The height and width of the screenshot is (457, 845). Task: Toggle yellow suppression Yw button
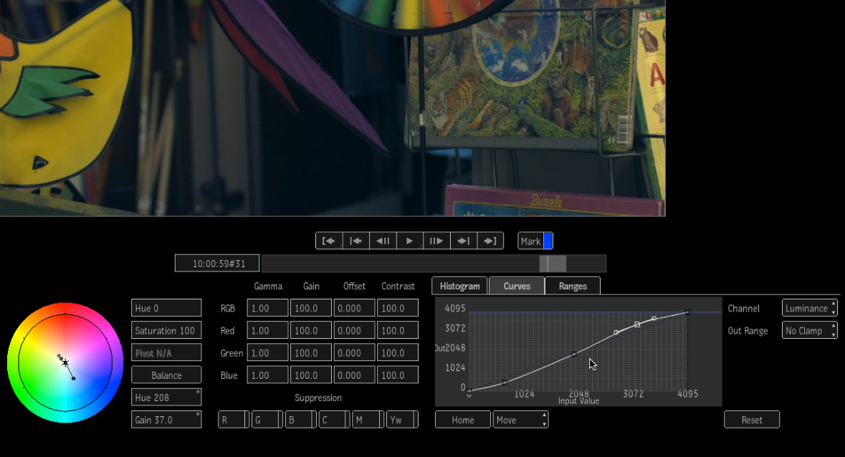[402, 420]
